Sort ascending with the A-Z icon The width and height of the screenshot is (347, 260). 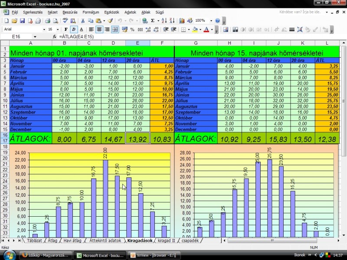point(164,21)
